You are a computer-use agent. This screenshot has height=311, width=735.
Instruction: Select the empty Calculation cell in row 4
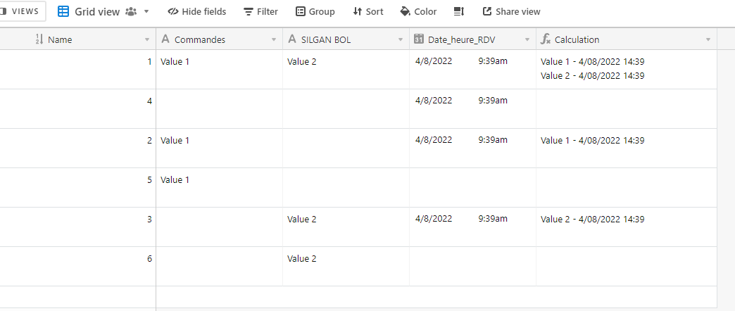point(627,108)
